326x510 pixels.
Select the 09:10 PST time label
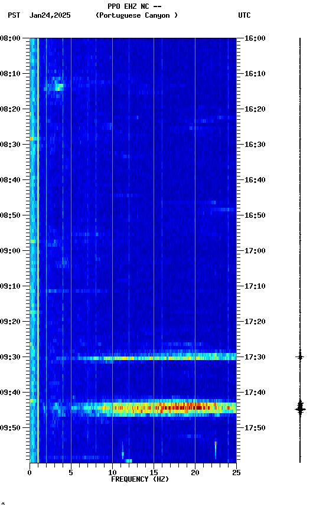coord(10,286)
